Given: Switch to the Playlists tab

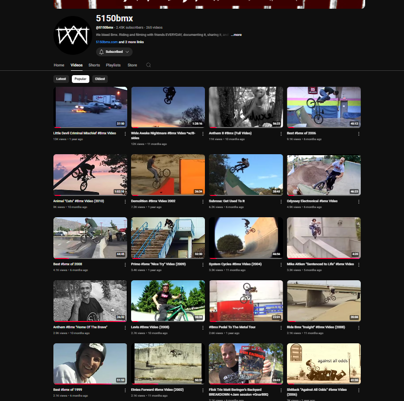Looking at the screenshot, I should click(x=113, y=65).
